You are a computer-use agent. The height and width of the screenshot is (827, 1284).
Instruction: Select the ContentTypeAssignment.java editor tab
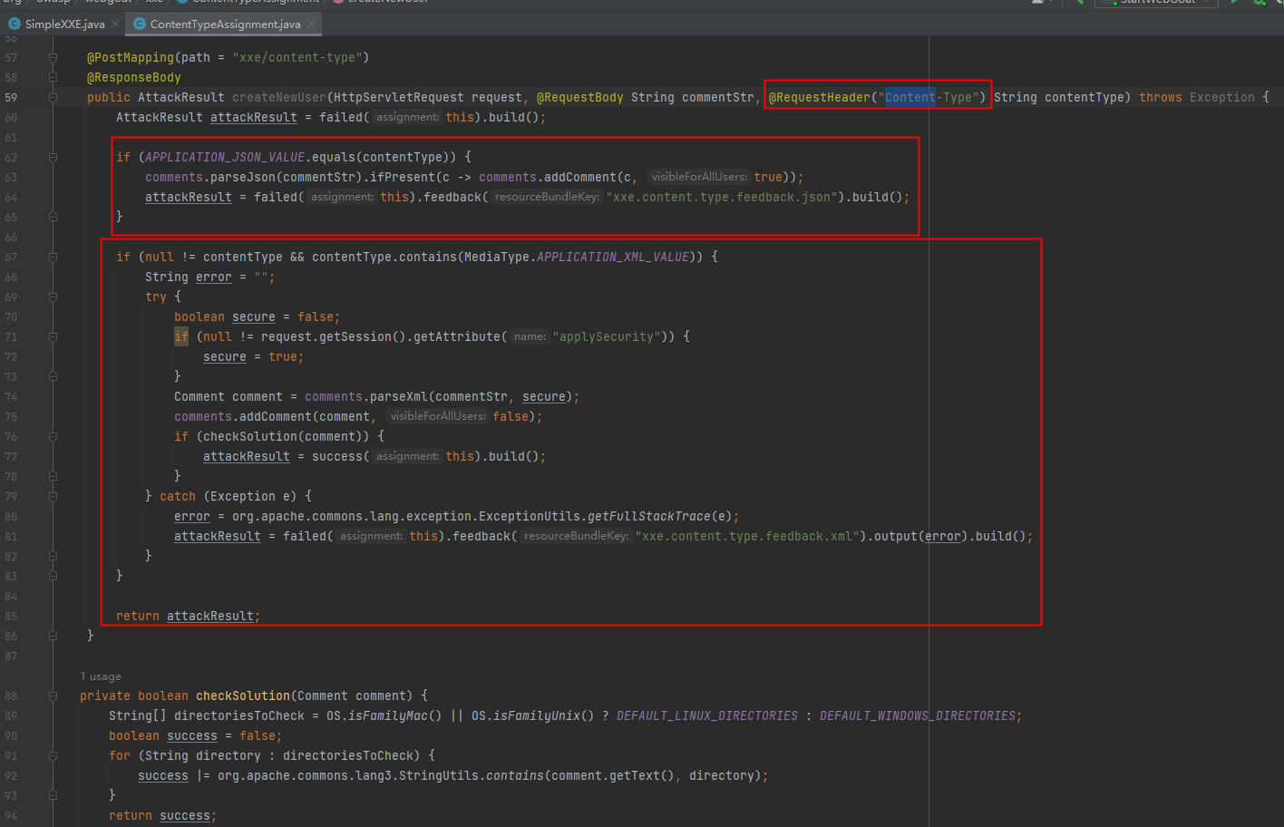point(225,24)
